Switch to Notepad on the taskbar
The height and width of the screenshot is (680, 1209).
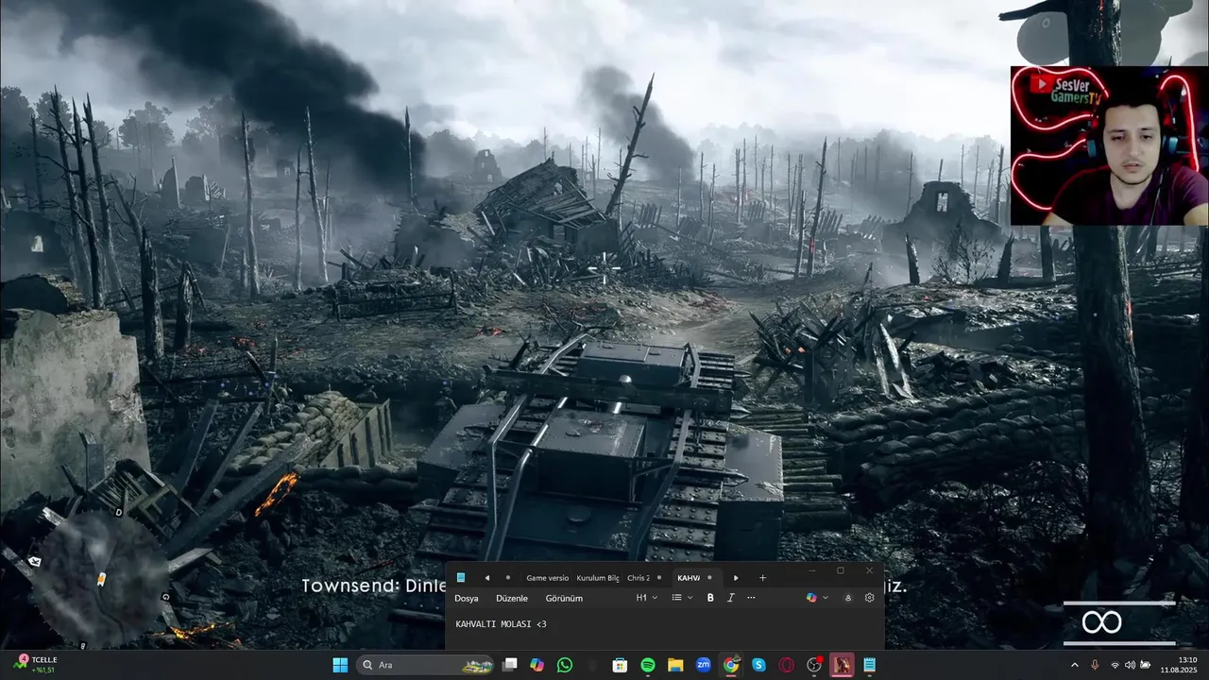tap(869, 665)
